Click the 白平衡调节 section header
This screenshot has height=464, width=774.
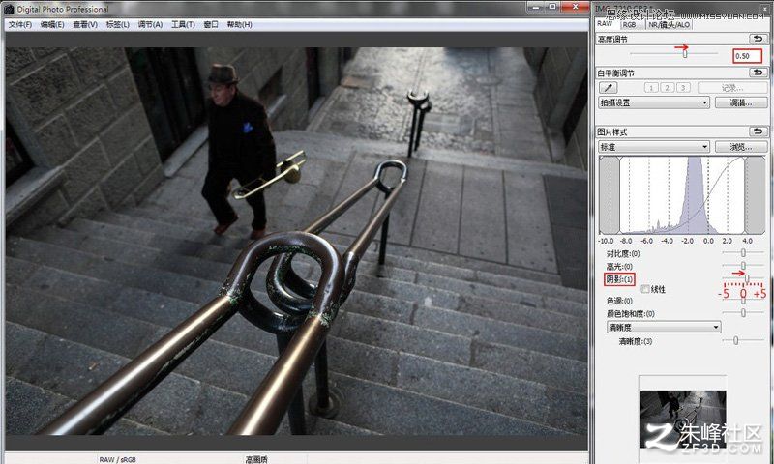point(616,72)
